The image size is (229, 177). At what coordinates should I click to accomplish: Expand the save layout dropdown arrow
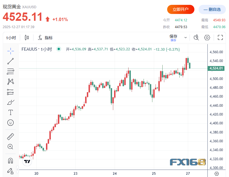(x=186, y=38)
